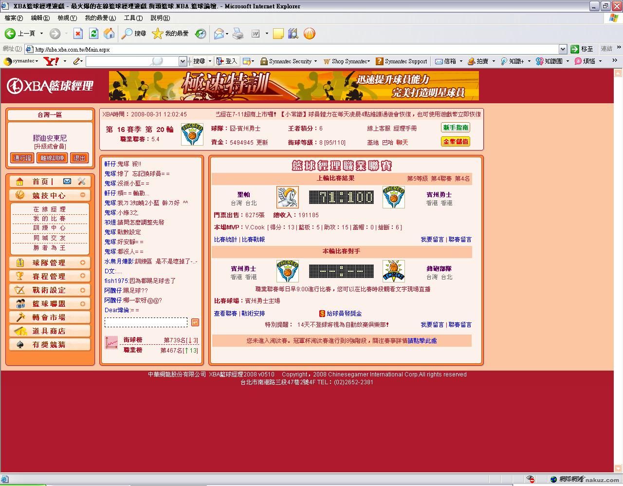The image size is (623, 486).
Task: Open the browsing history icon
Action: [x=201, y=34]
